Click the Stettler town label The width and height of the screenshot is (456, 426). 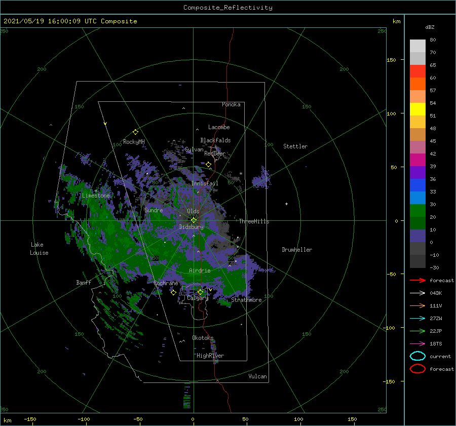pyautogui.click(x=295, y=146)
